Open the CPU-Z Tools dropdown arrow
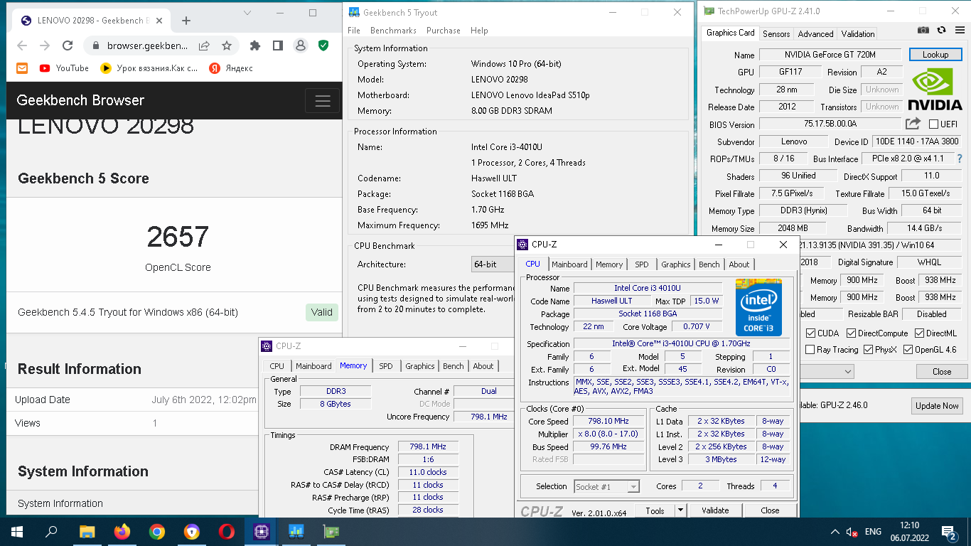Image resolution: width=971 pixels, height=546 pixels. pyautogui.click(x=680, y=510)
